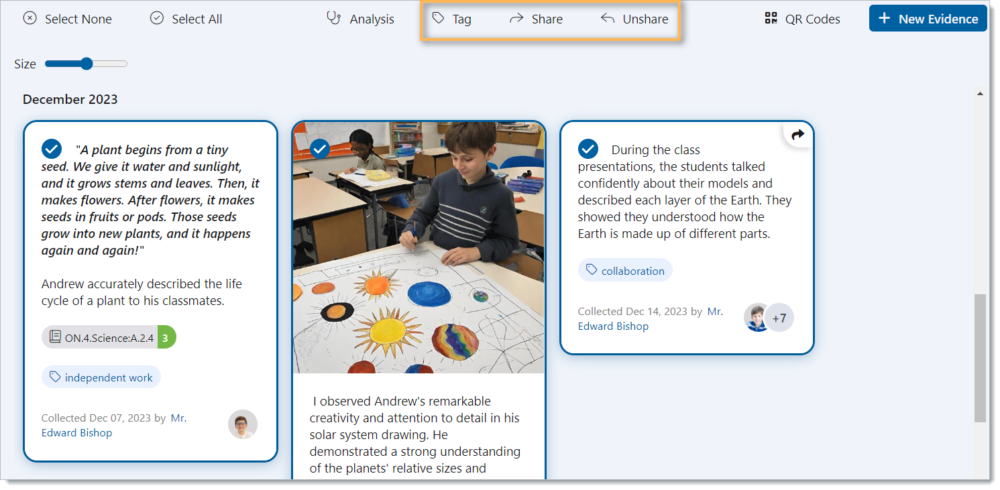
Task: Click the Share button in toolbar
Action: 536,19
